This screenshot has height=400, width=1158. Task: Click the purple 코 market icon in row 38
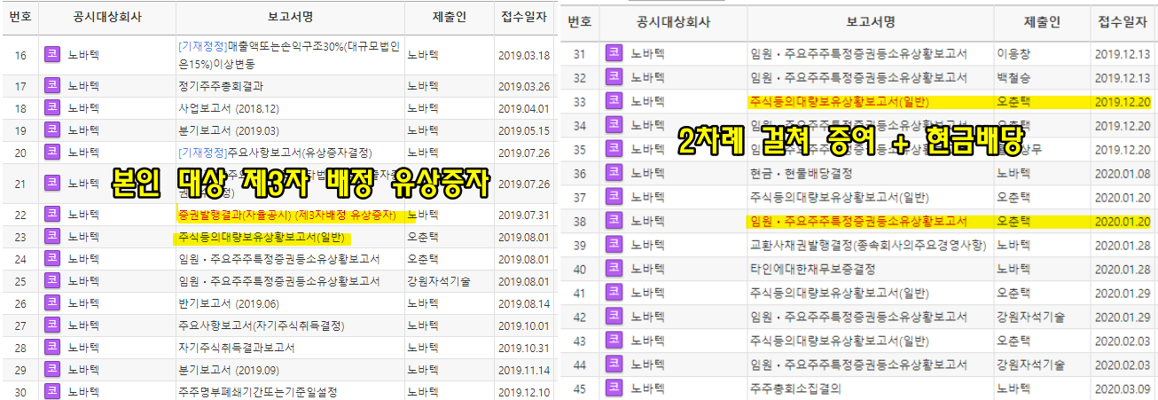click(x=613, y=221)
